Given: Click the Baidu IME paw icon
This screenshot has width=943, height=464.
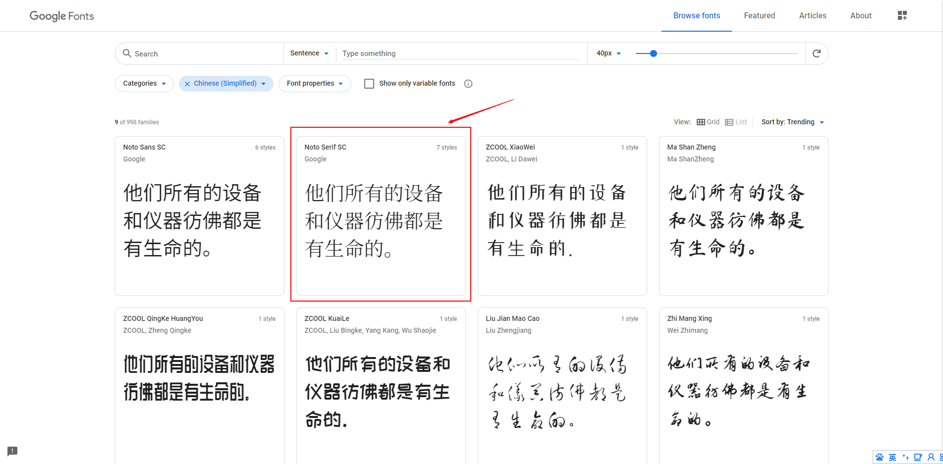Looking at the screenshot, I should [880, 457].
